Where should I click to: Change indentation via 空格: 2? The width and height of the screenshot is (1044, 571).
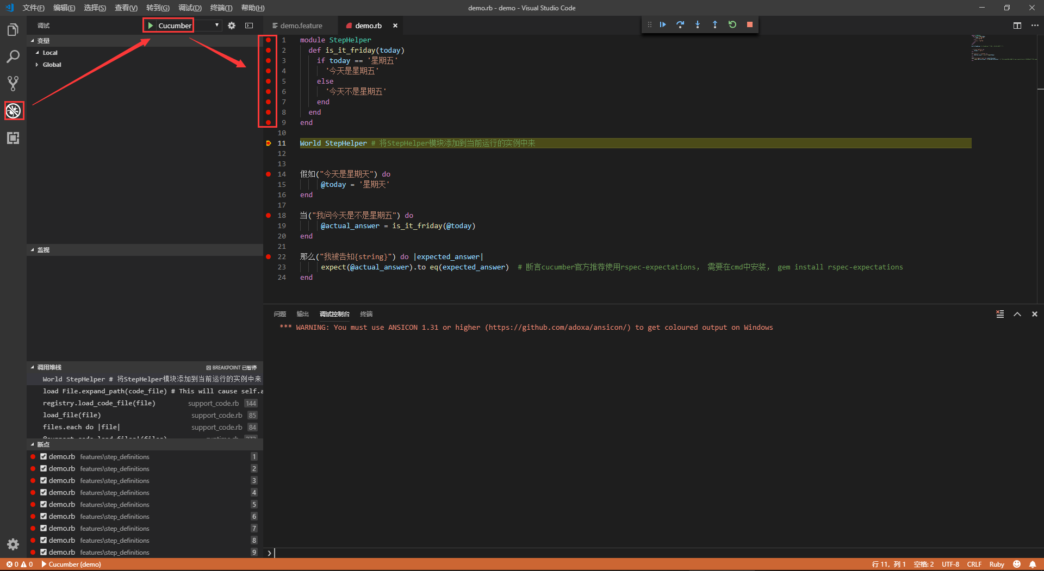924,564
